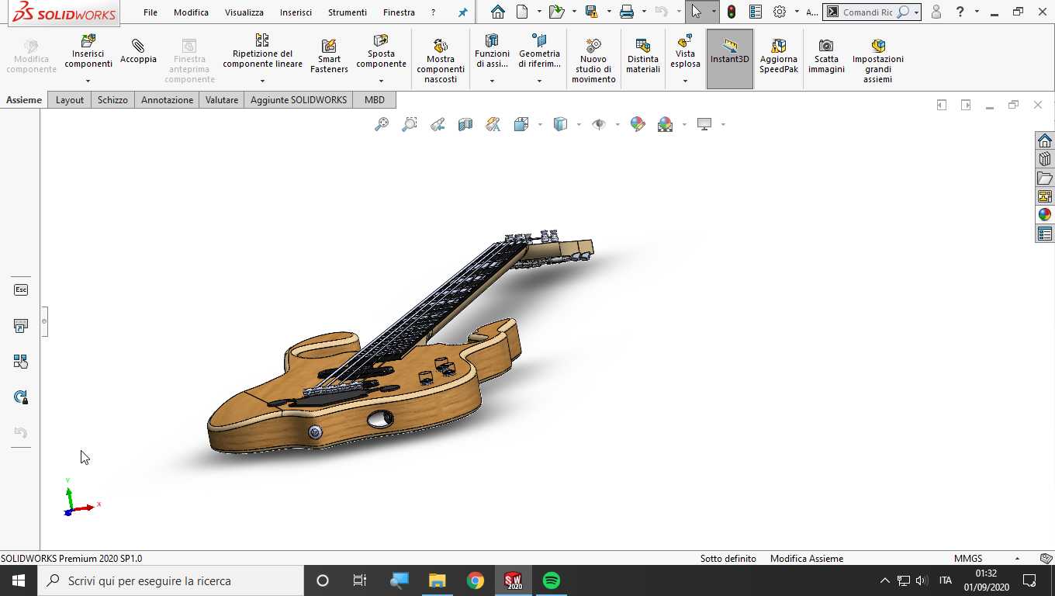Open the Finestra menu

coord(399,12)
